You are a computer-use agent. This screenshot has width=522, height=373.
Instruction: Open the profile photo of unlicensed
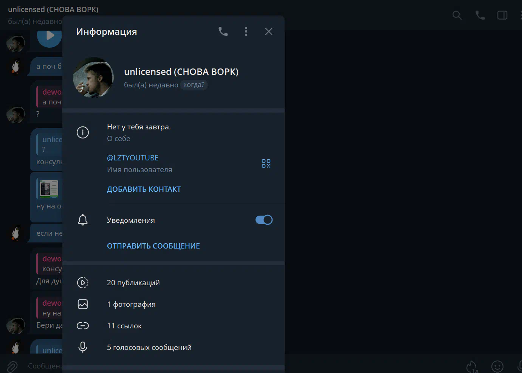[93, 78]
